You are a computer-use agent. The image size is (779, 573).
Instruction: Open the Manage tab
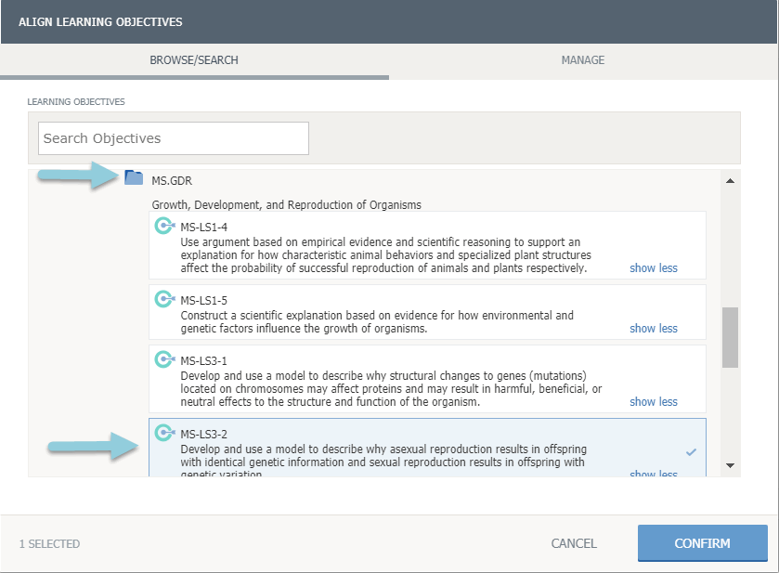[x=583, y=60]
